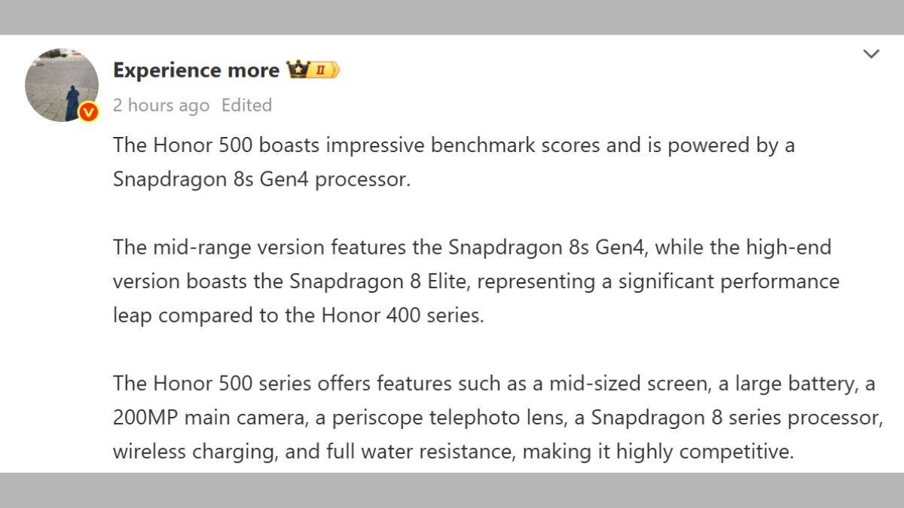This screenshot has width=904, height=508.
Task: Click the 2 hours ago timestamp
Action: (161, 105)
